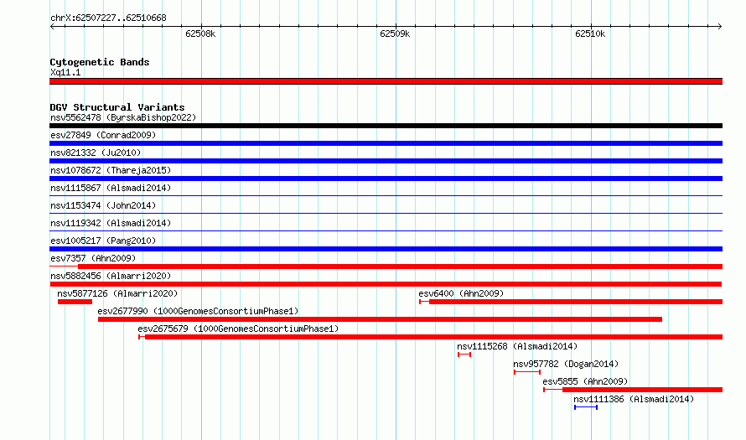746x440 pixels.
Task: Open the Cytogenetic Bands track title
Action: 100,62
